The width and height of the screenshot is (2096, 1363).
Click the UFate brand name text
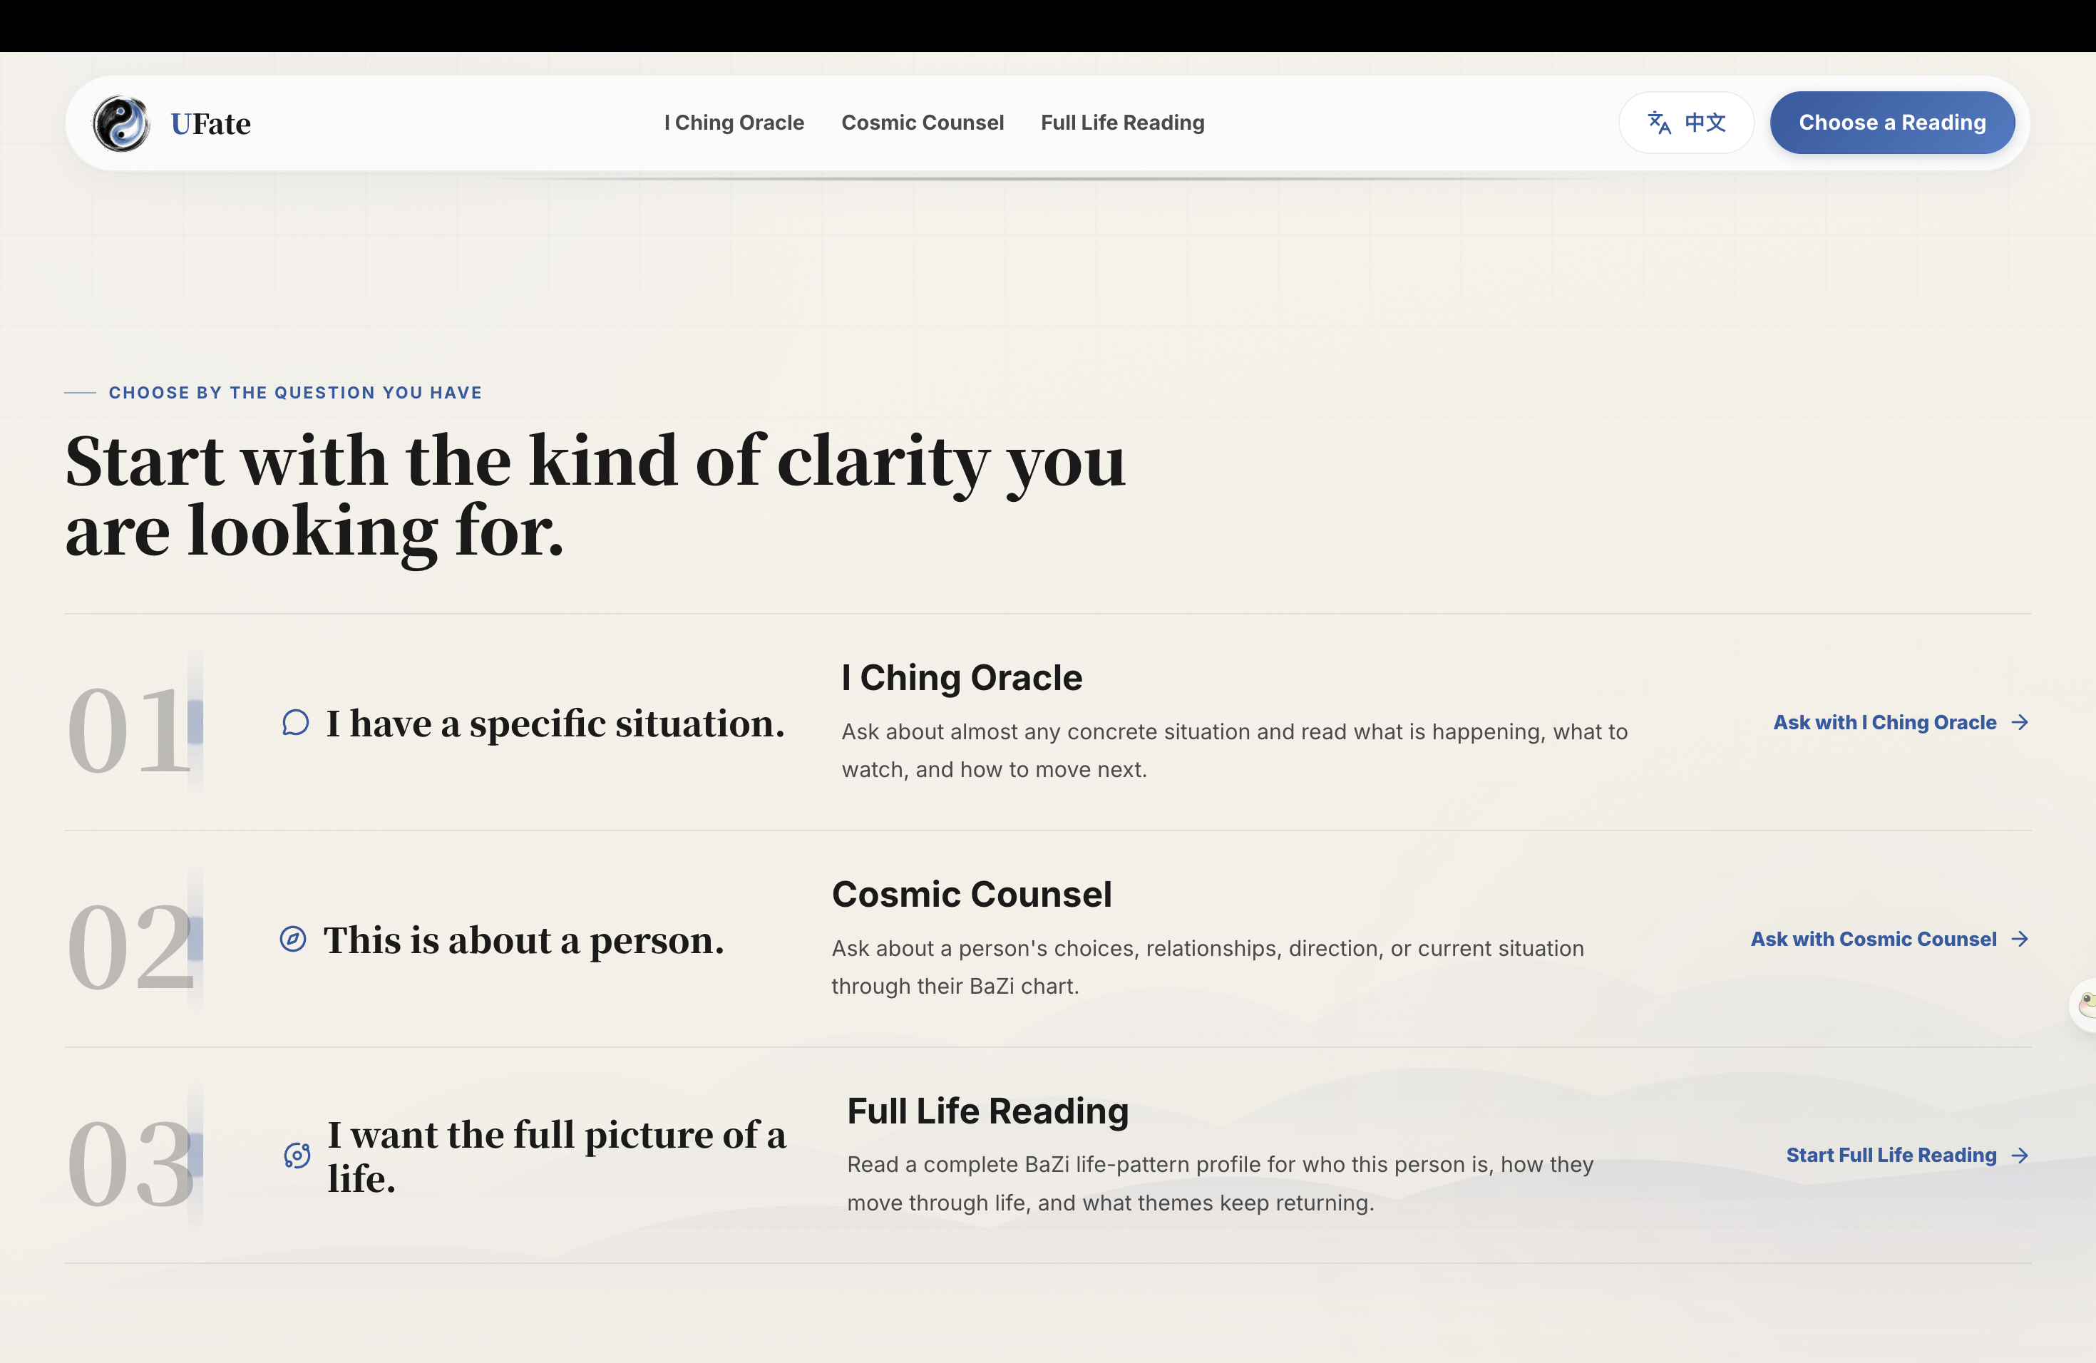tap(210, 123)
